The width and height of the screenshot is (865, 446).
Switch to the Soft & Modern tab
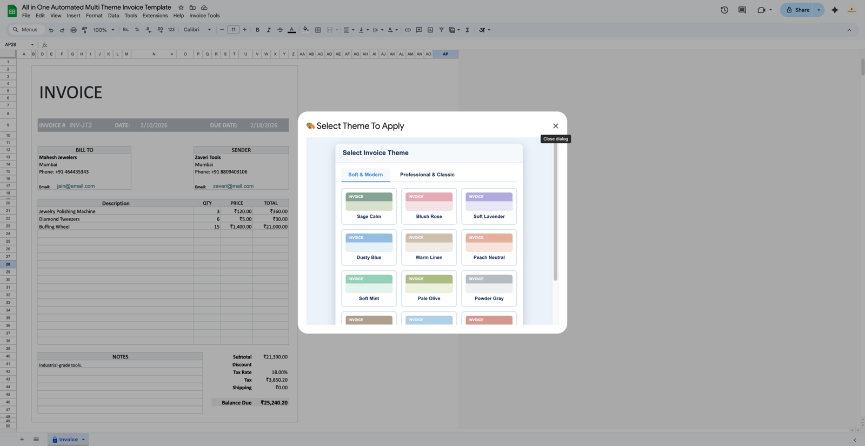pyautogui.click(x=365, y=175)
